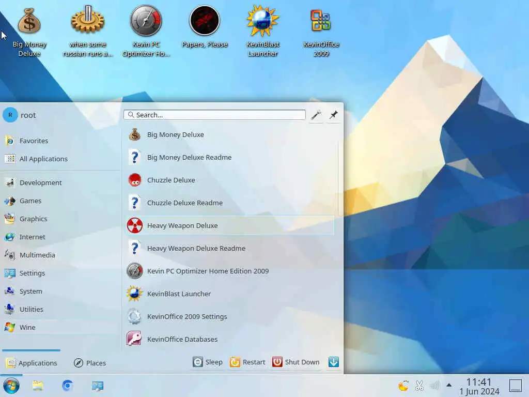Click the Show Desktop button
This screenshot has width=529, height=397.
point(515,386)
